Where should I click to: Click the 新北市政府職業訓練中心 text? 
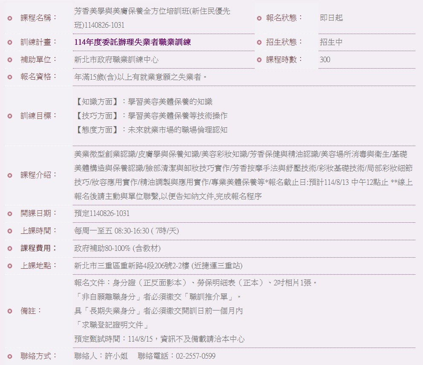[116, 60]
